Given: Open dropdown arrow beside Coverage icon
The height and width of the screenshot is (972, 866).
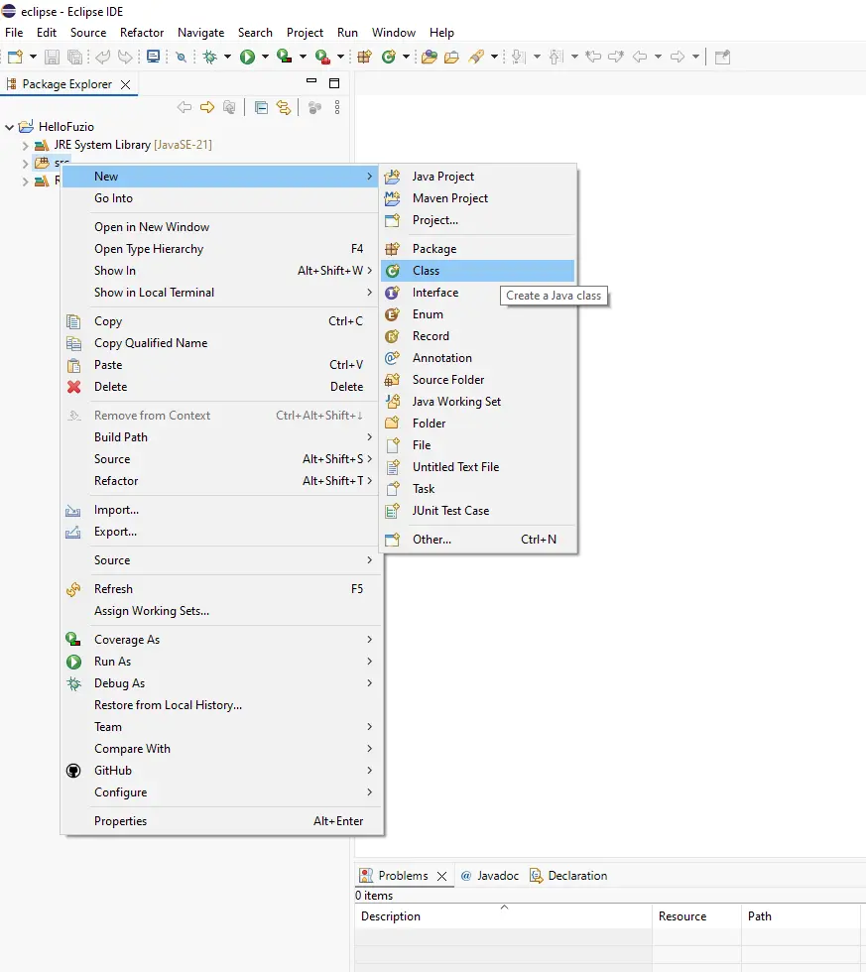Looking at the screenshot, I should (303, 58).
